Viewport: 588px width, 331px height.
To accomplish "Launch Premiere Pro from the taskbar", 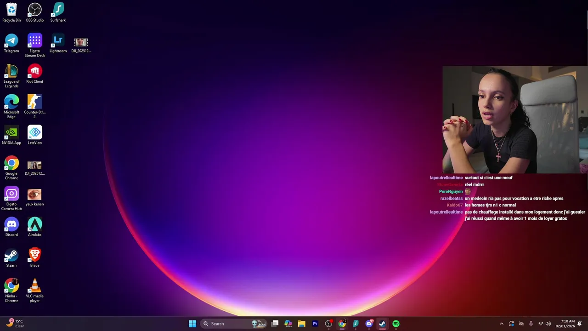I will point(315,324).
